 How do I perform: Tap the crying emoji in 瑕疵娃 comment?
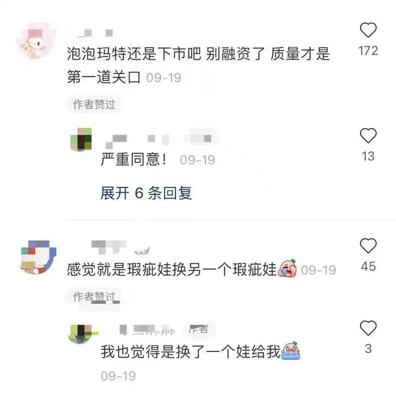pyautogui.click(x=288, y=268)
